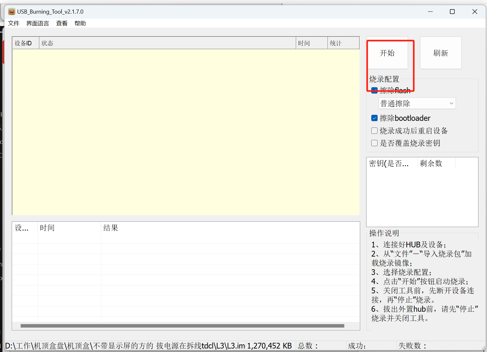Click the 结果 column header in log list
The image size is (487, 352).
pos(110,228)
